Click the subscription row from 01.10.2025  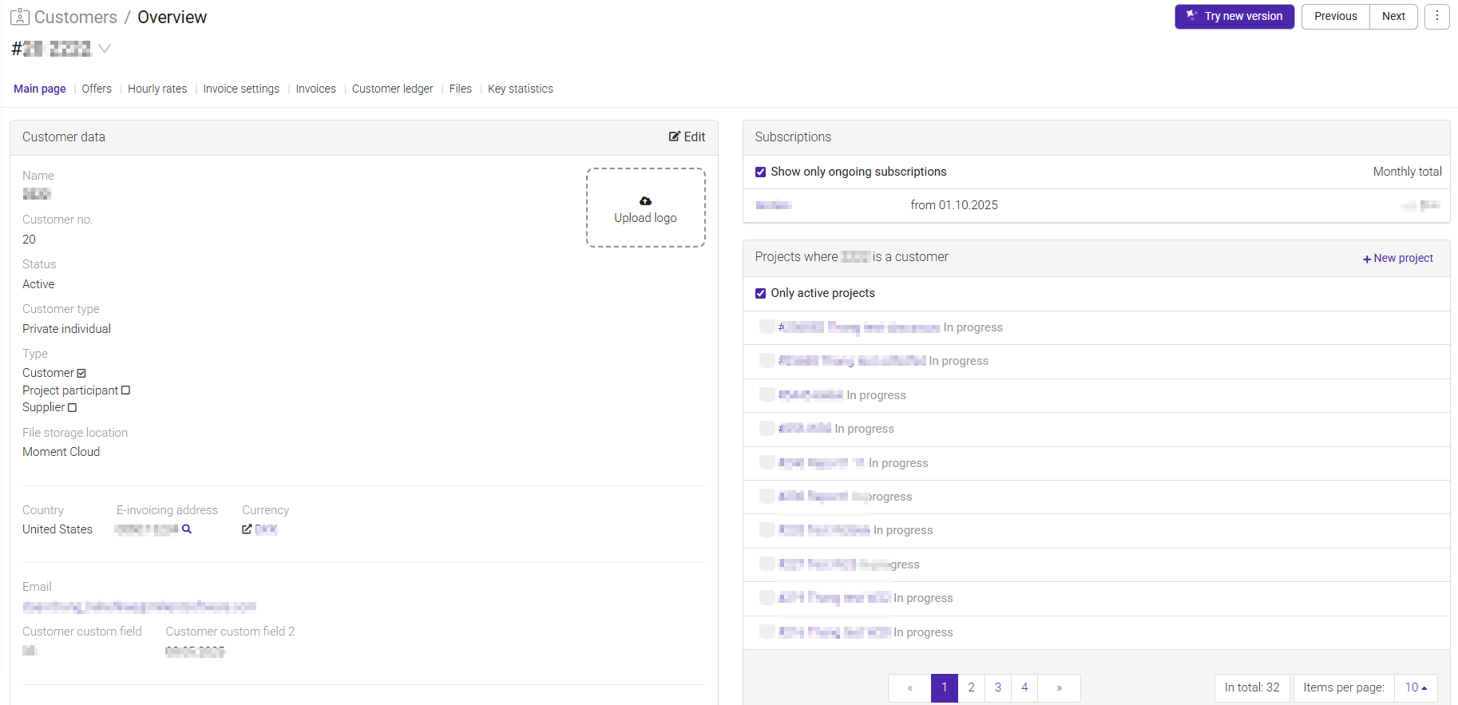pos(1096,205)
